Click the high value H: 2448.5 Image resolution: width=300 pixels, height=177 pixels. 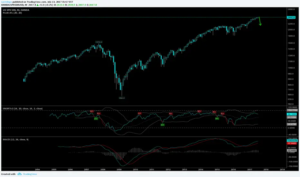[x=70, y=5]
